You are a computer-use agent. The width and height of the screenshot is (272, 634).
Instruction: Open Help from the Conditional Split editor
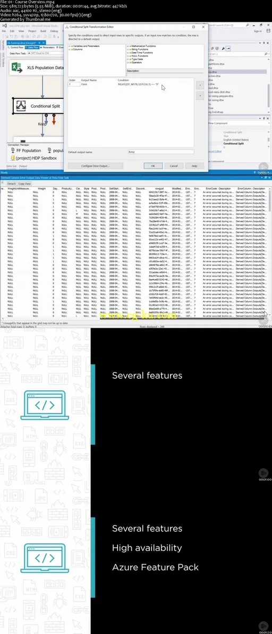pyautogui.click(x=194, y=166)
